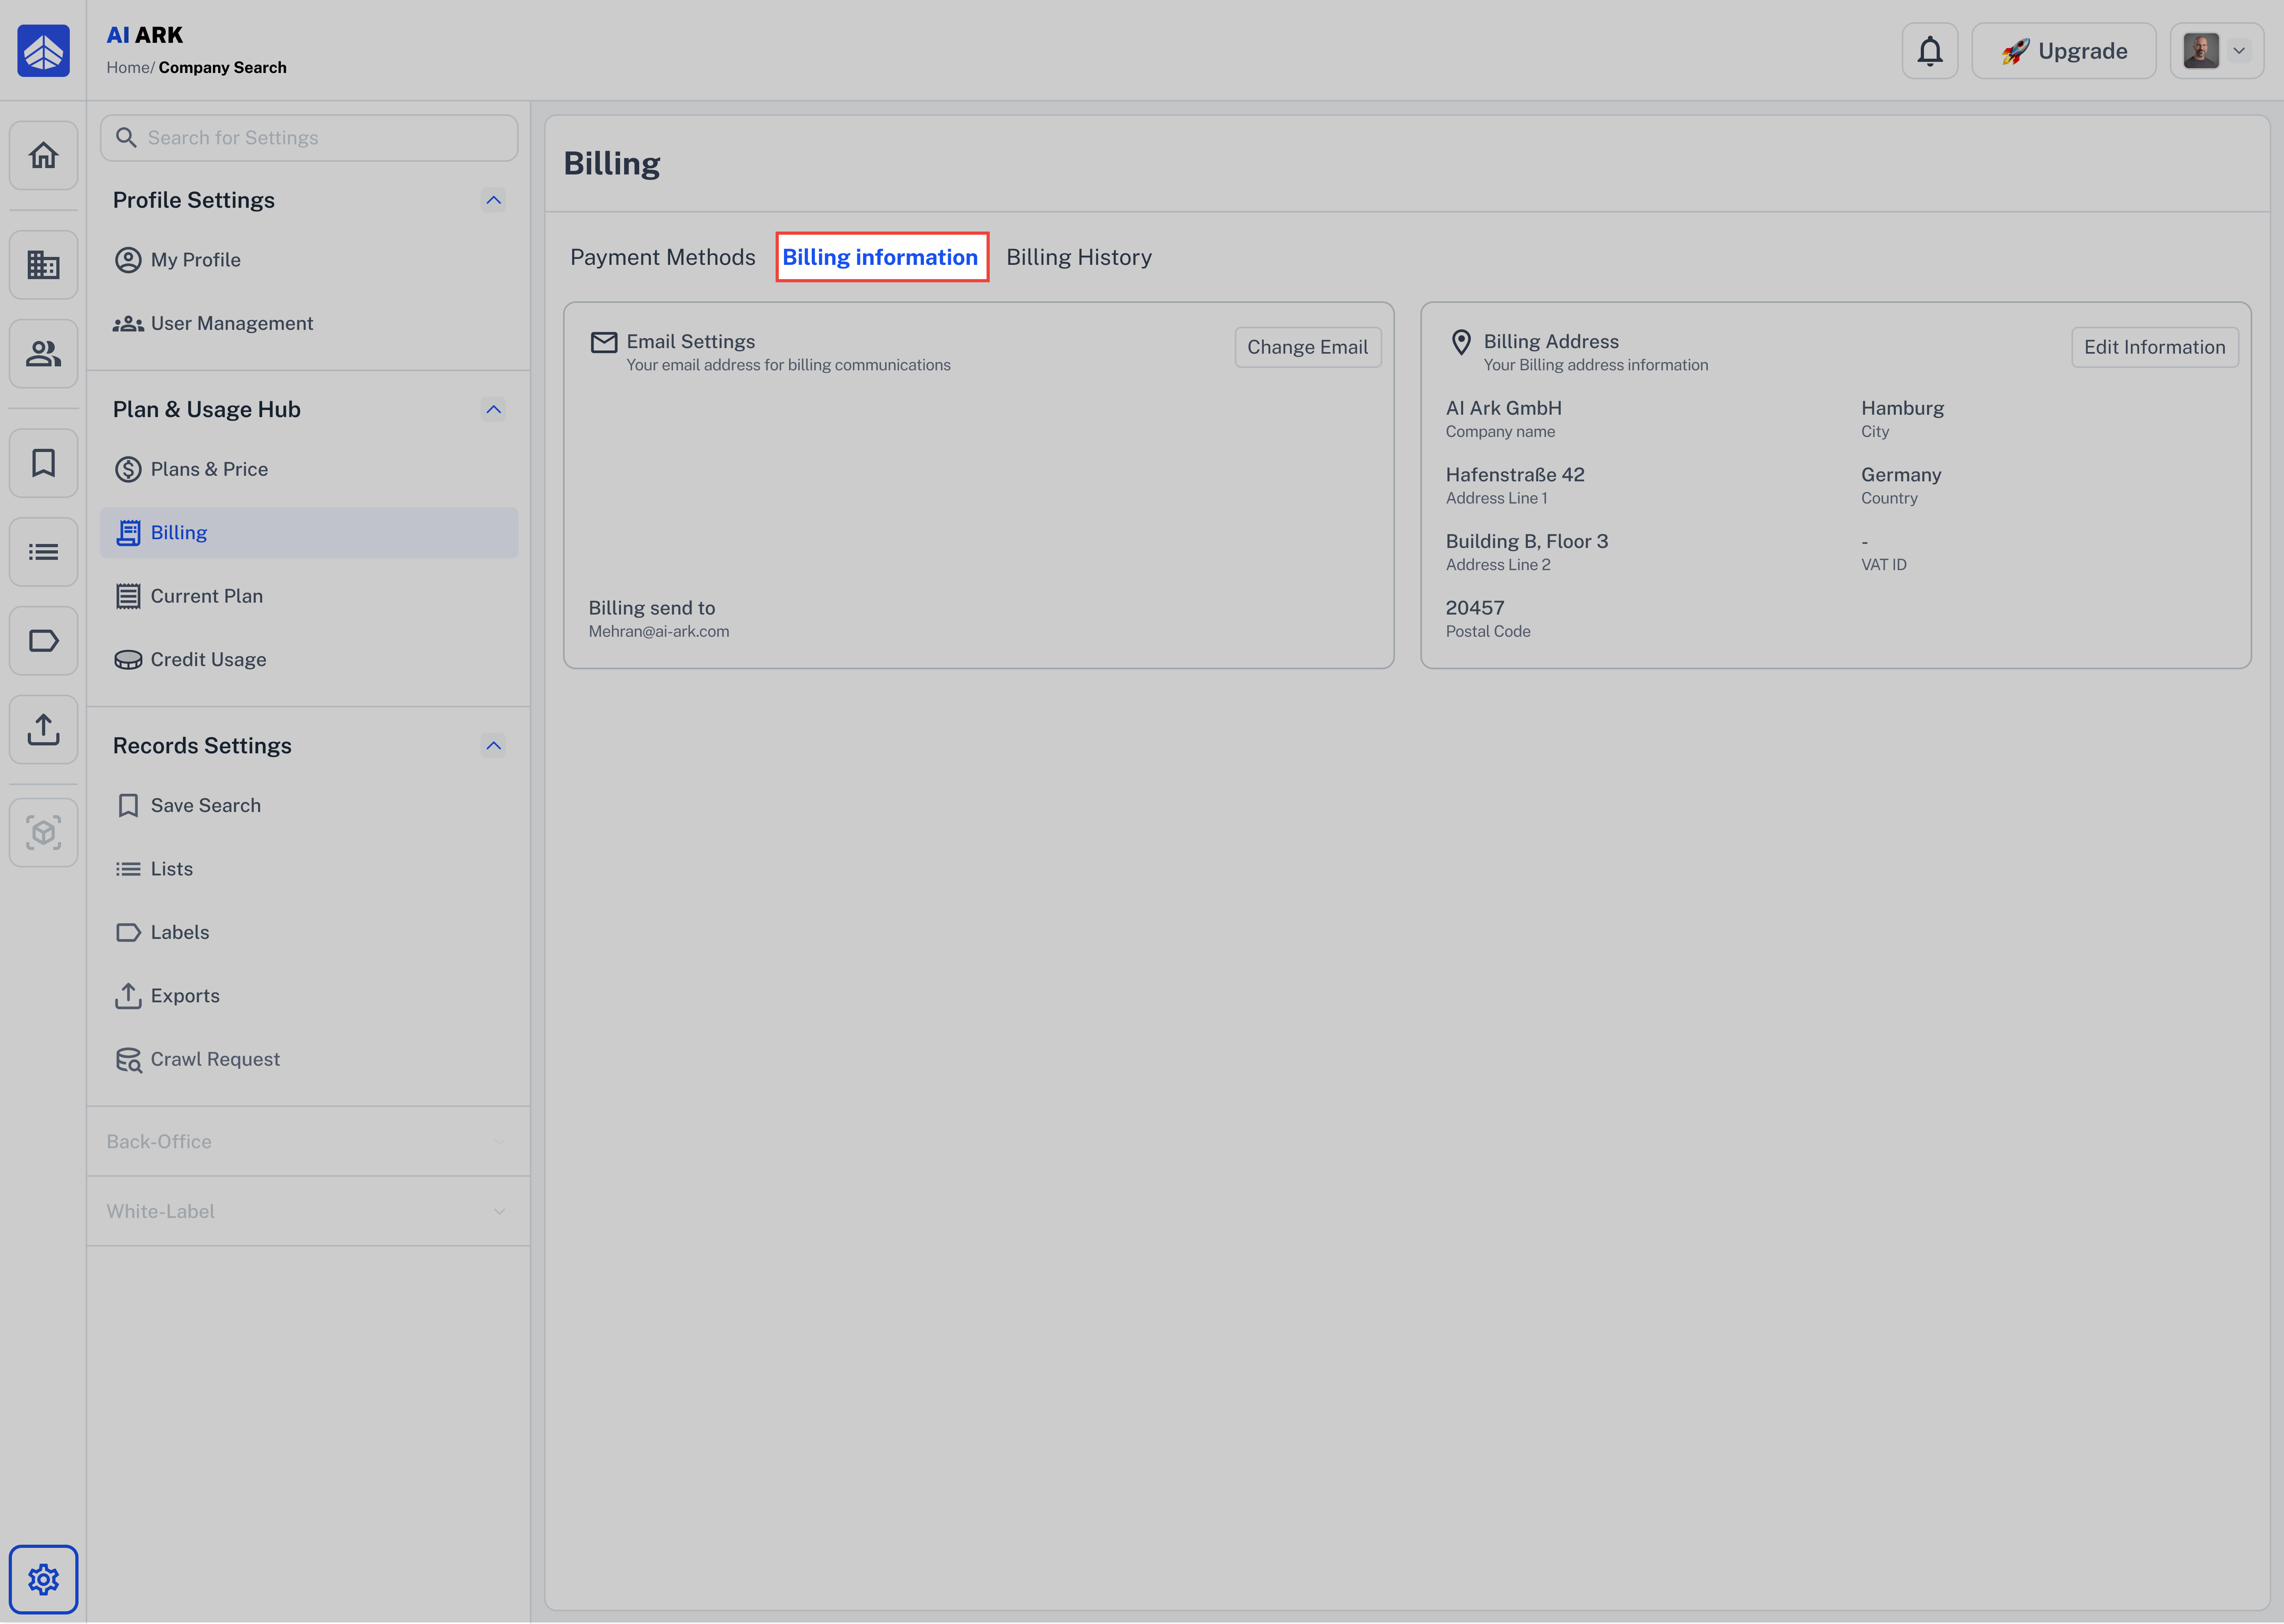Click the 20457 postal code value
Screen dimensions: 2284x1624
[1475, 608]
